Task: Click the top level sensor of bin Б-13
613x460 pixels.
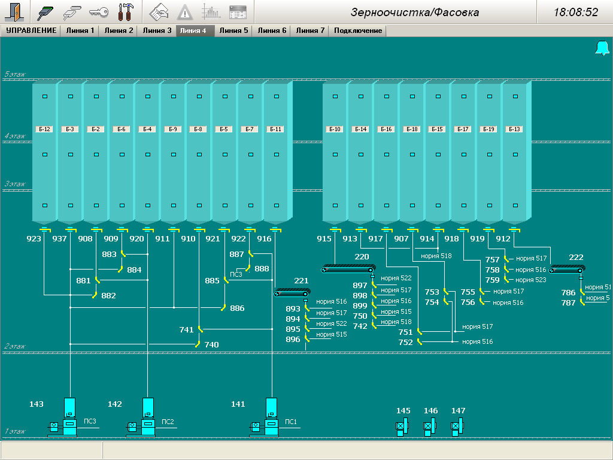Action: tap(515, 96)
